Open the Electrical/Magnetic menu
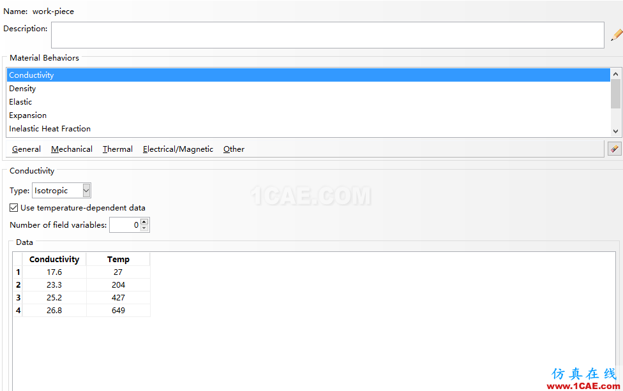The image size is (623, 391). [x=178, y=149]
